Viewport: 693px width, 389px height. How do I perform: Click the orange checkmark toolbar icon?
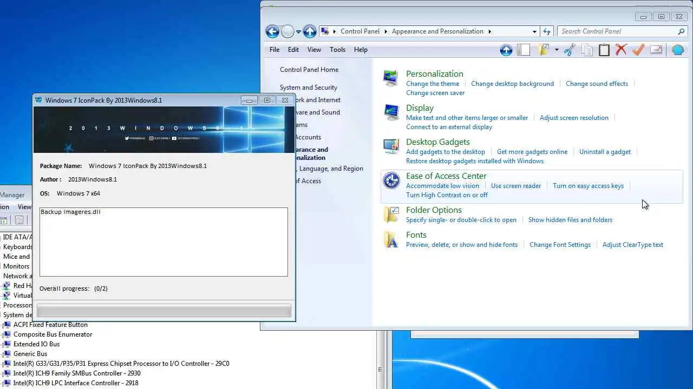click(638, 50)
